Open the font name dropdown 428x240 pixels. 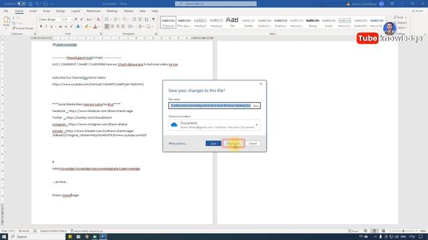62,19
